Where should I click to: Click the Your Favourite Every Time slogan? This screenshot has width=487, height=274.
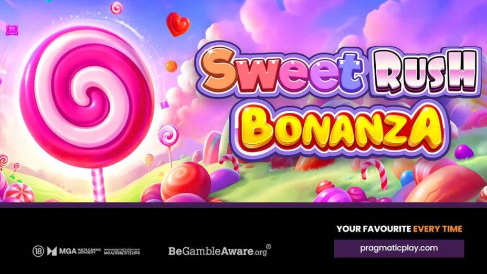[399, 229]
